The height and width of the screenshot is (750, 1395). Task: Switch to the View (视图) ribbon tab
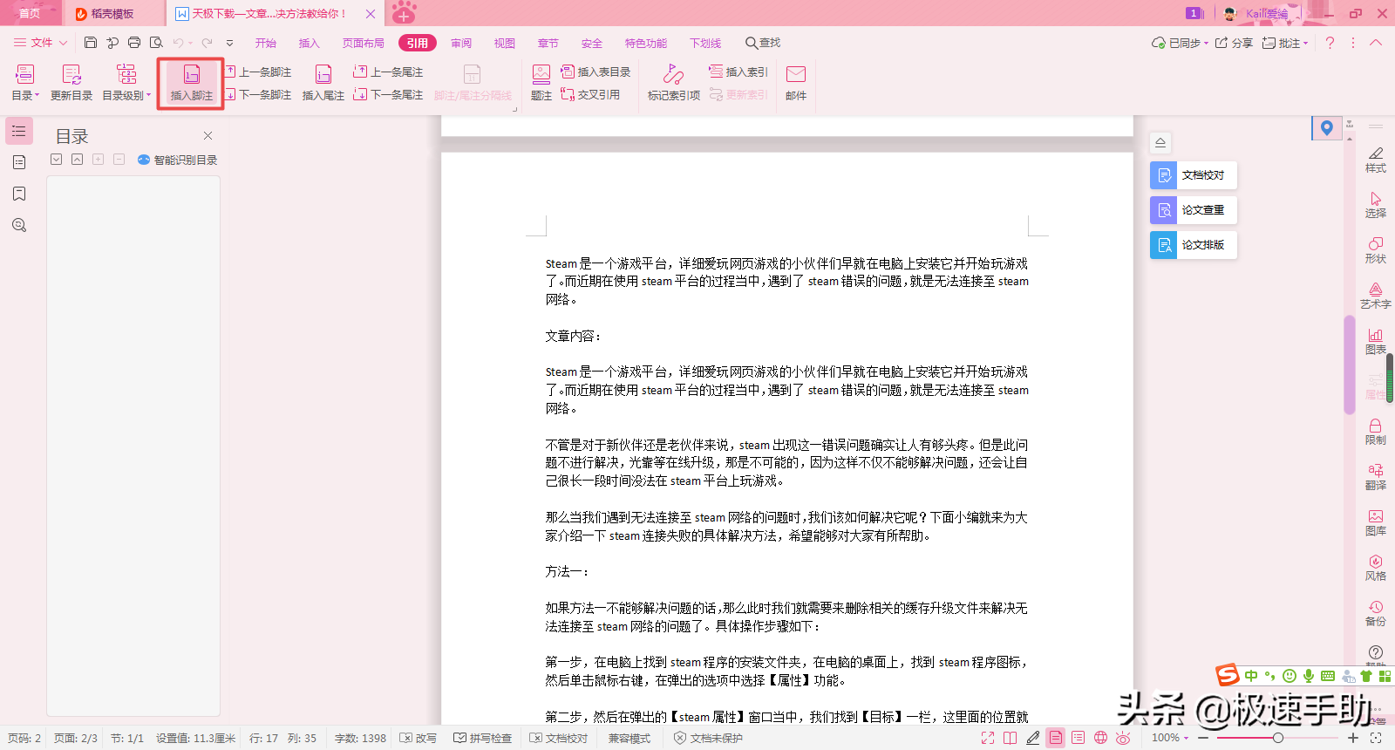(x=505, y=43)
